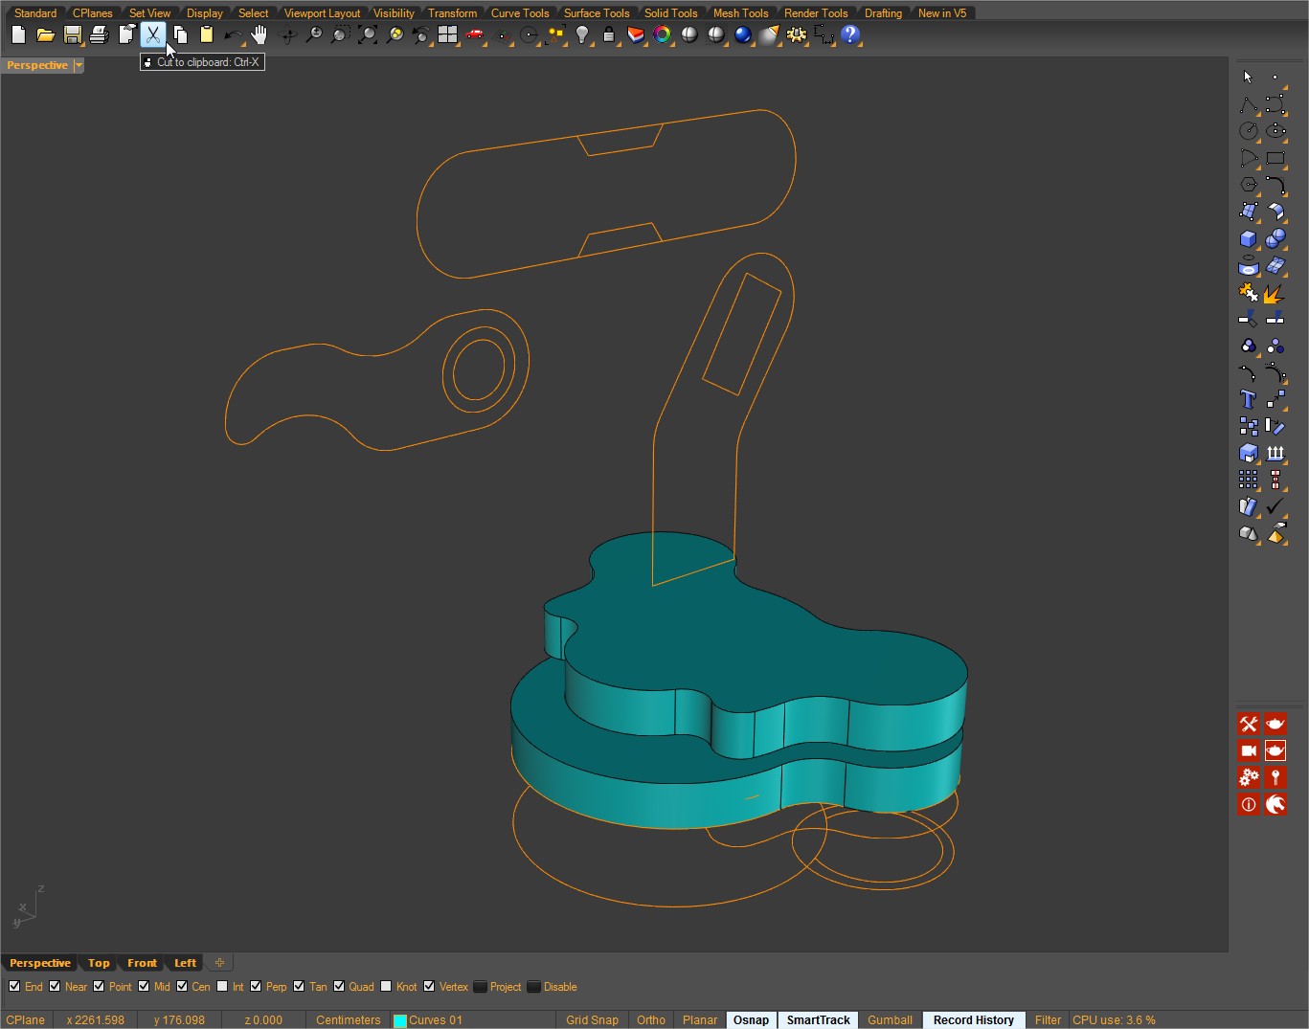Viewport: 1309px width, 1029px height.
Task: Toggle the Point osnap checkbox
Action: click(x=99, y=986)
